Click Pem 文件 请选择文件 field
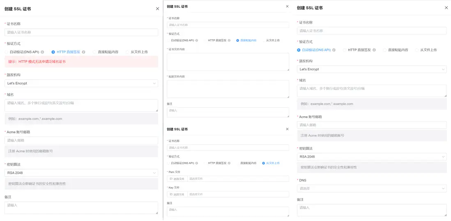 point(238,178)
